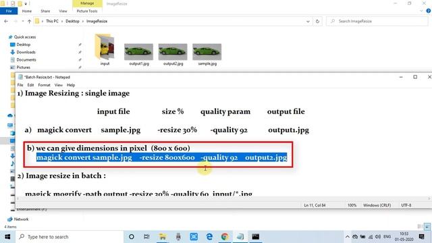Open Notepad Edit menu

click(30, 85)
